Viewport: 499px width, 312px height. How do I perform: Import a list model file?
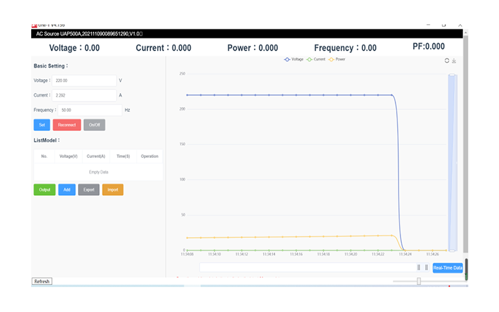[113, 190]
